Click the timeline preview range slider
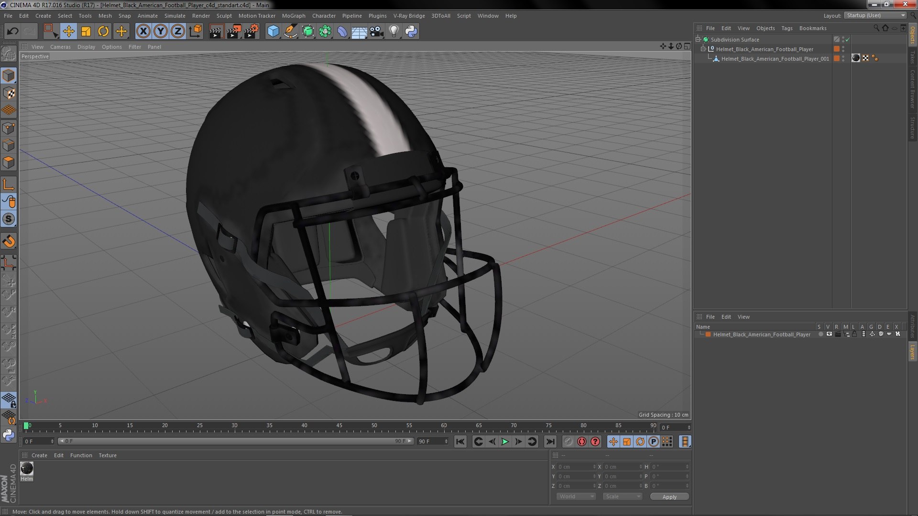The image size is (918, 516). click(235, 441)
